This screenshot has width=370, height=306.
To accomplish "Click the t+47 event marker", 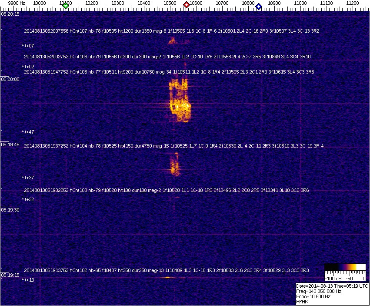I will click(28, 132).
